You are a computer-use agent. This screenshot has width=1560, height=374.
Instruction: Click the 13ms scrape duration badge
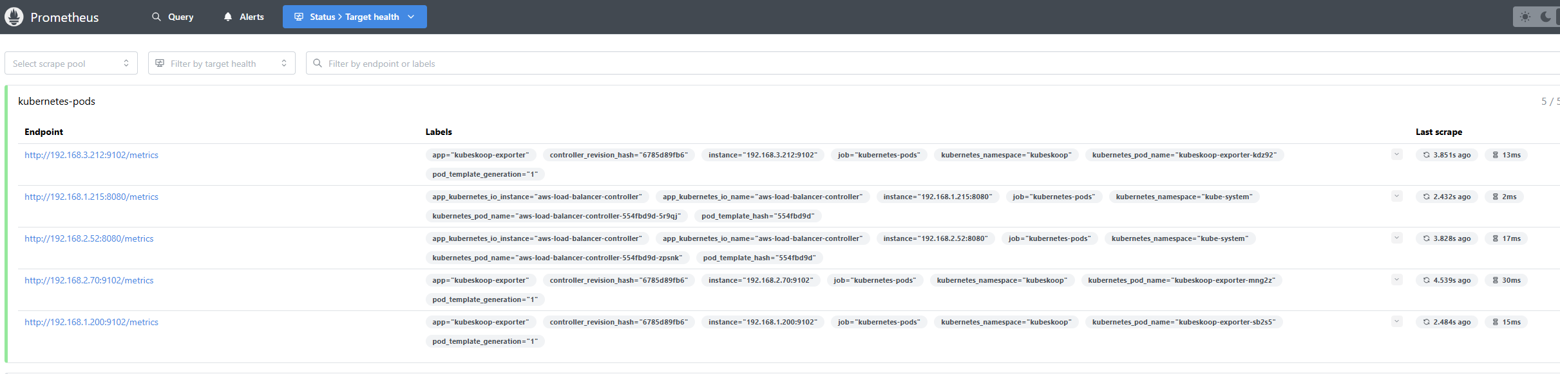pyautogui.click(x=1506, y=155)
